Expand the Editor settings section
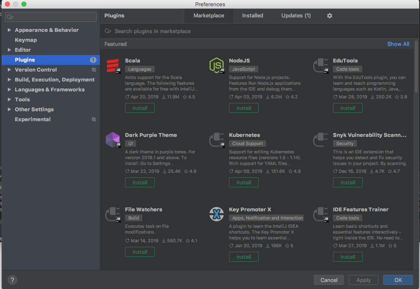Viewport: 420px width, 289px height. [10, 50]
